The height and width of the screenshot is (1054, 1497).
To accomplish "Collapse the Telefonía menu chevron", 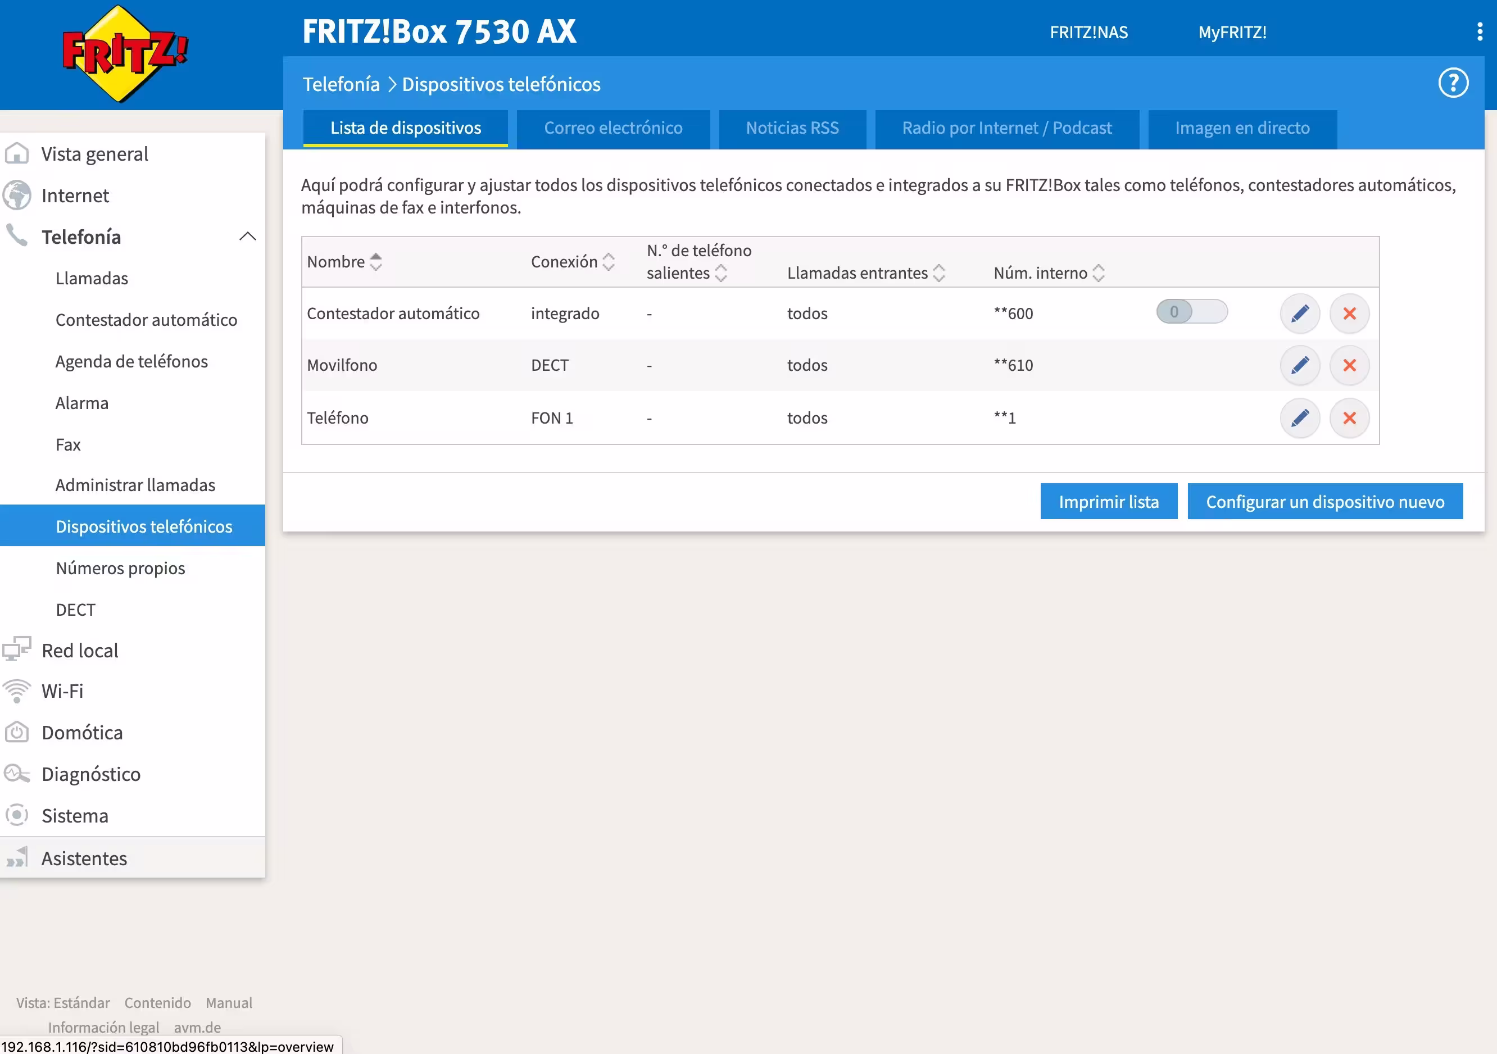I will pyautogui.click(x=248, y=237).
